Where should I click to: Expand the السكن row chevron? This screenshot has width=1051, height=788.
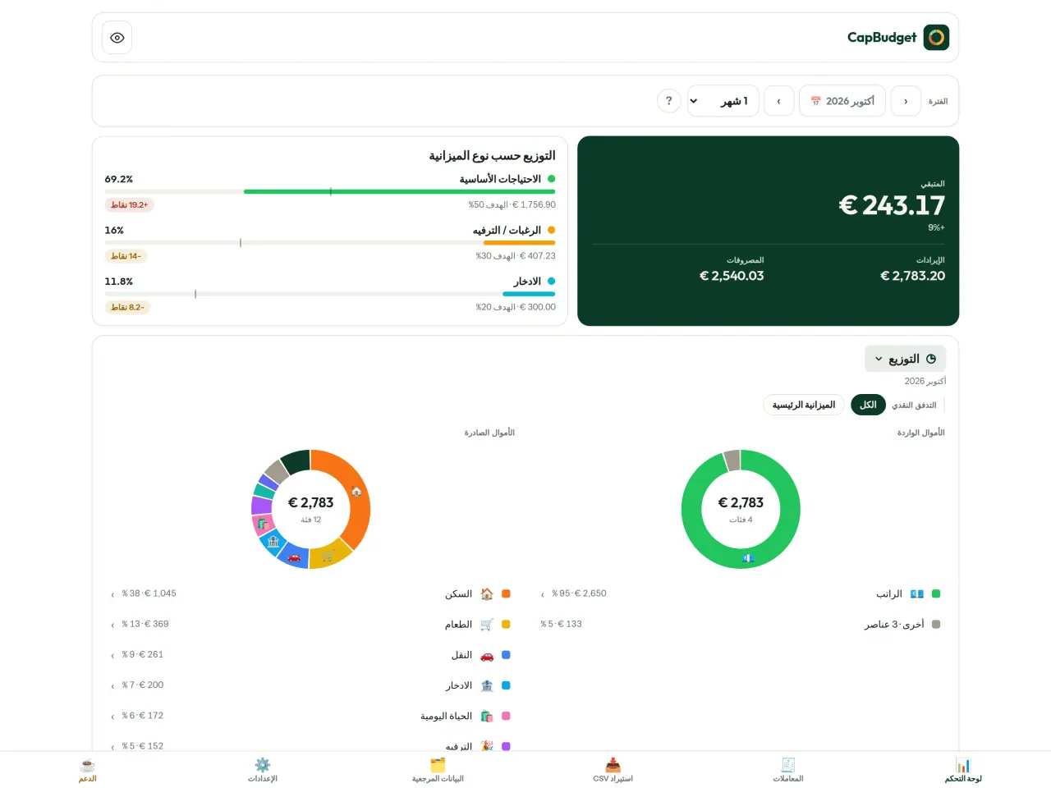pos(112,594)
